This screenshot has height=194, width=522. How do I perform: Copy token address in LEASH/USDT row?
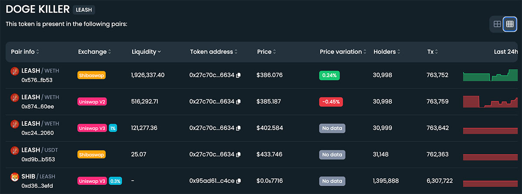click(x=238, y=154)
